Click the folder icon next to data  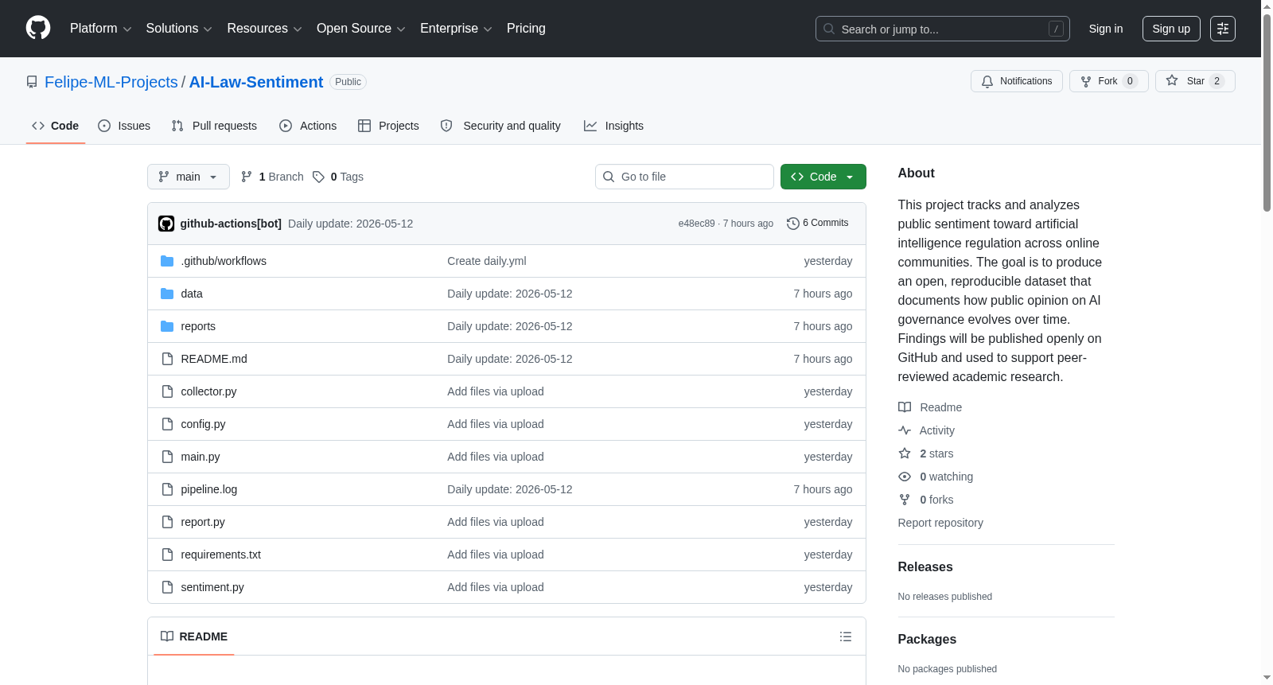[x=167, y=294]
